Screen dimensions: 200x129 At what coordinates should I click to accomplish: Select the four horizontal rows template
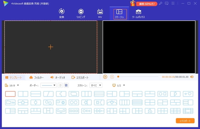click(x=137, y=102)
